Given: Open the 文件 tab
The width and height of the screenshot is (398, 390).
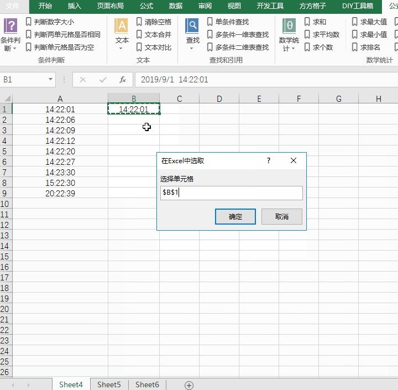Looking at the screenshot, I should click(x=12, y=6).
